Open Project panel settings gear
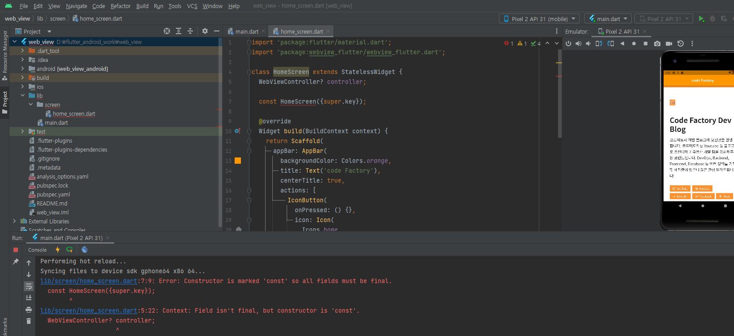 (205, 31)
